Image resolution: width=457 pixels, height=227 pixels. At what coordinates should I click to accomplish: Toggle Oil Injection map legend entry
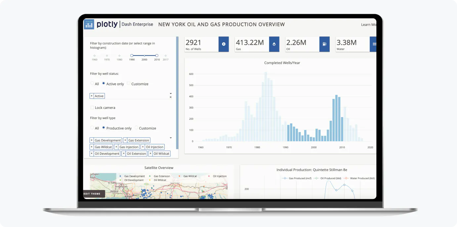218,176
